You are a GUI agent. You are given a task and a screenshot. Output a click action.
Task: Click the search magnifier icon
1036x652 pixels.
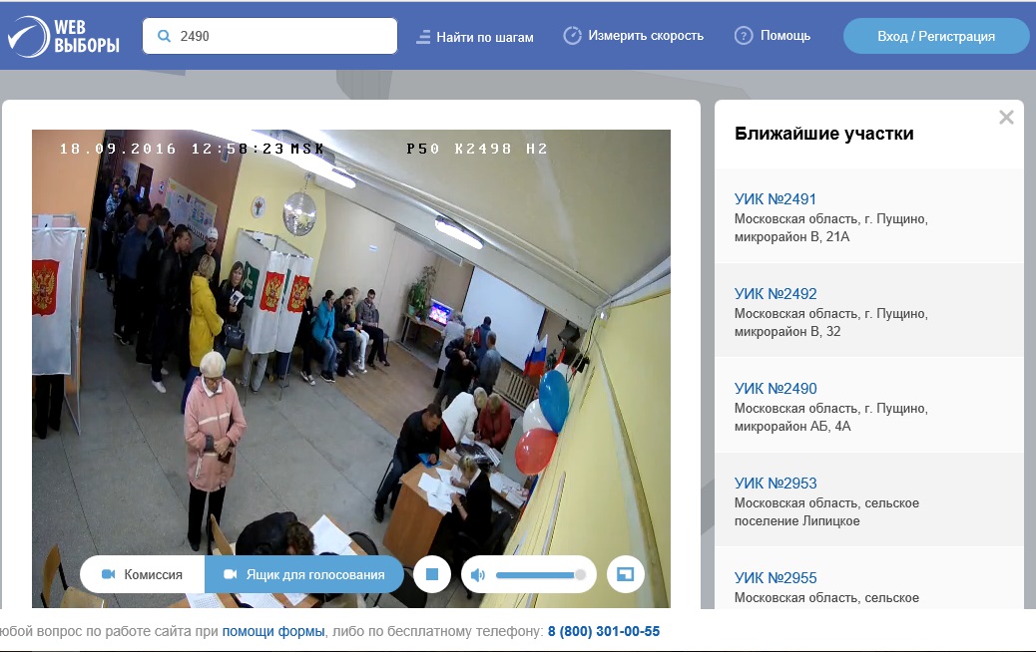pos(164,36)
